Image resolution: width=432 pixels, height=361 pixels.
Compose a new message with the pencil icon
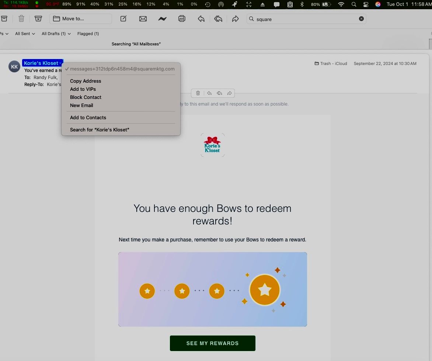point(123,19)
